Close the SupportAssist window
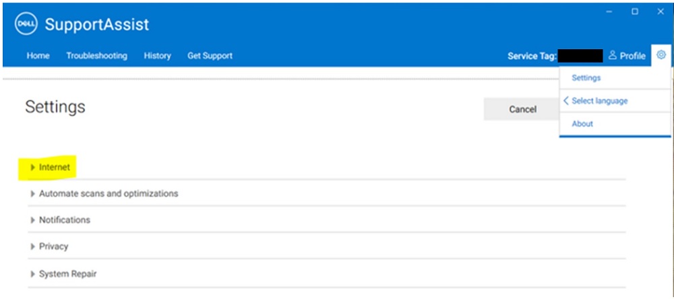674x299 pixels. (661, 11)
